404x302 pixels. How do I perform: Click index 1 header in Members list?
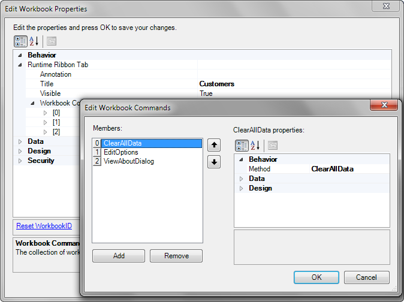click(97, 152)
